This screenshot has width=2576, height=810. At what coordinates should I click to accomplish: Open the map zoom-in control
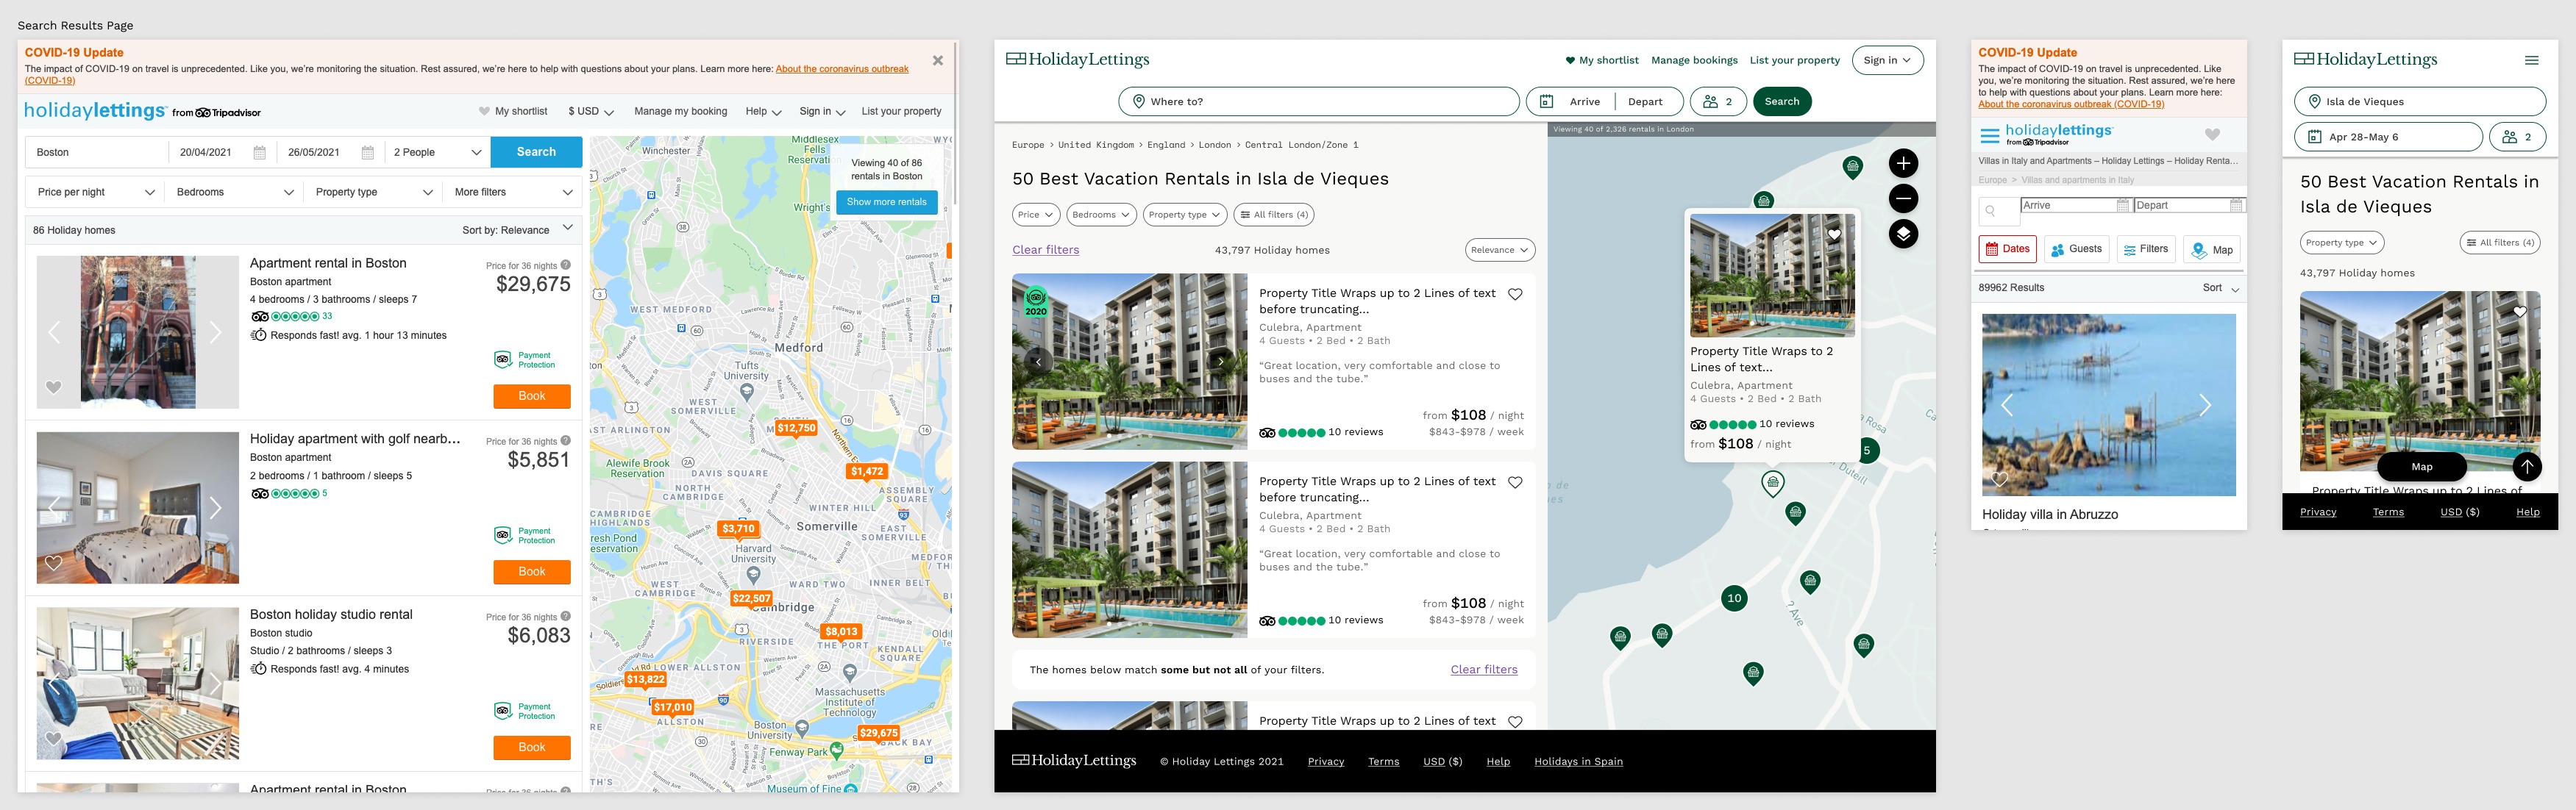point(1903,162)
